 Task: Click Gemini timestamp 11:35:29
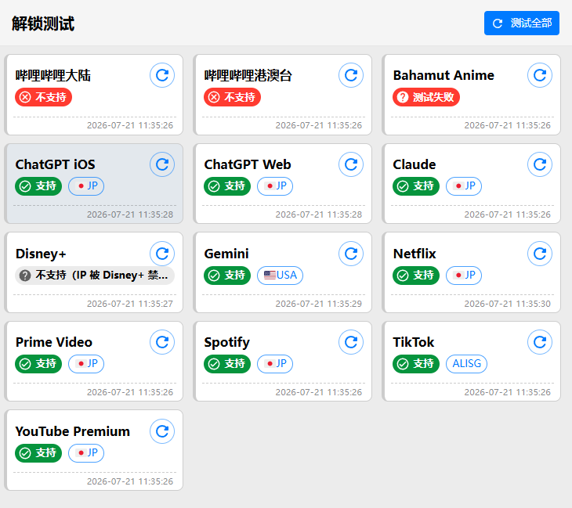(x=318, y=304)
